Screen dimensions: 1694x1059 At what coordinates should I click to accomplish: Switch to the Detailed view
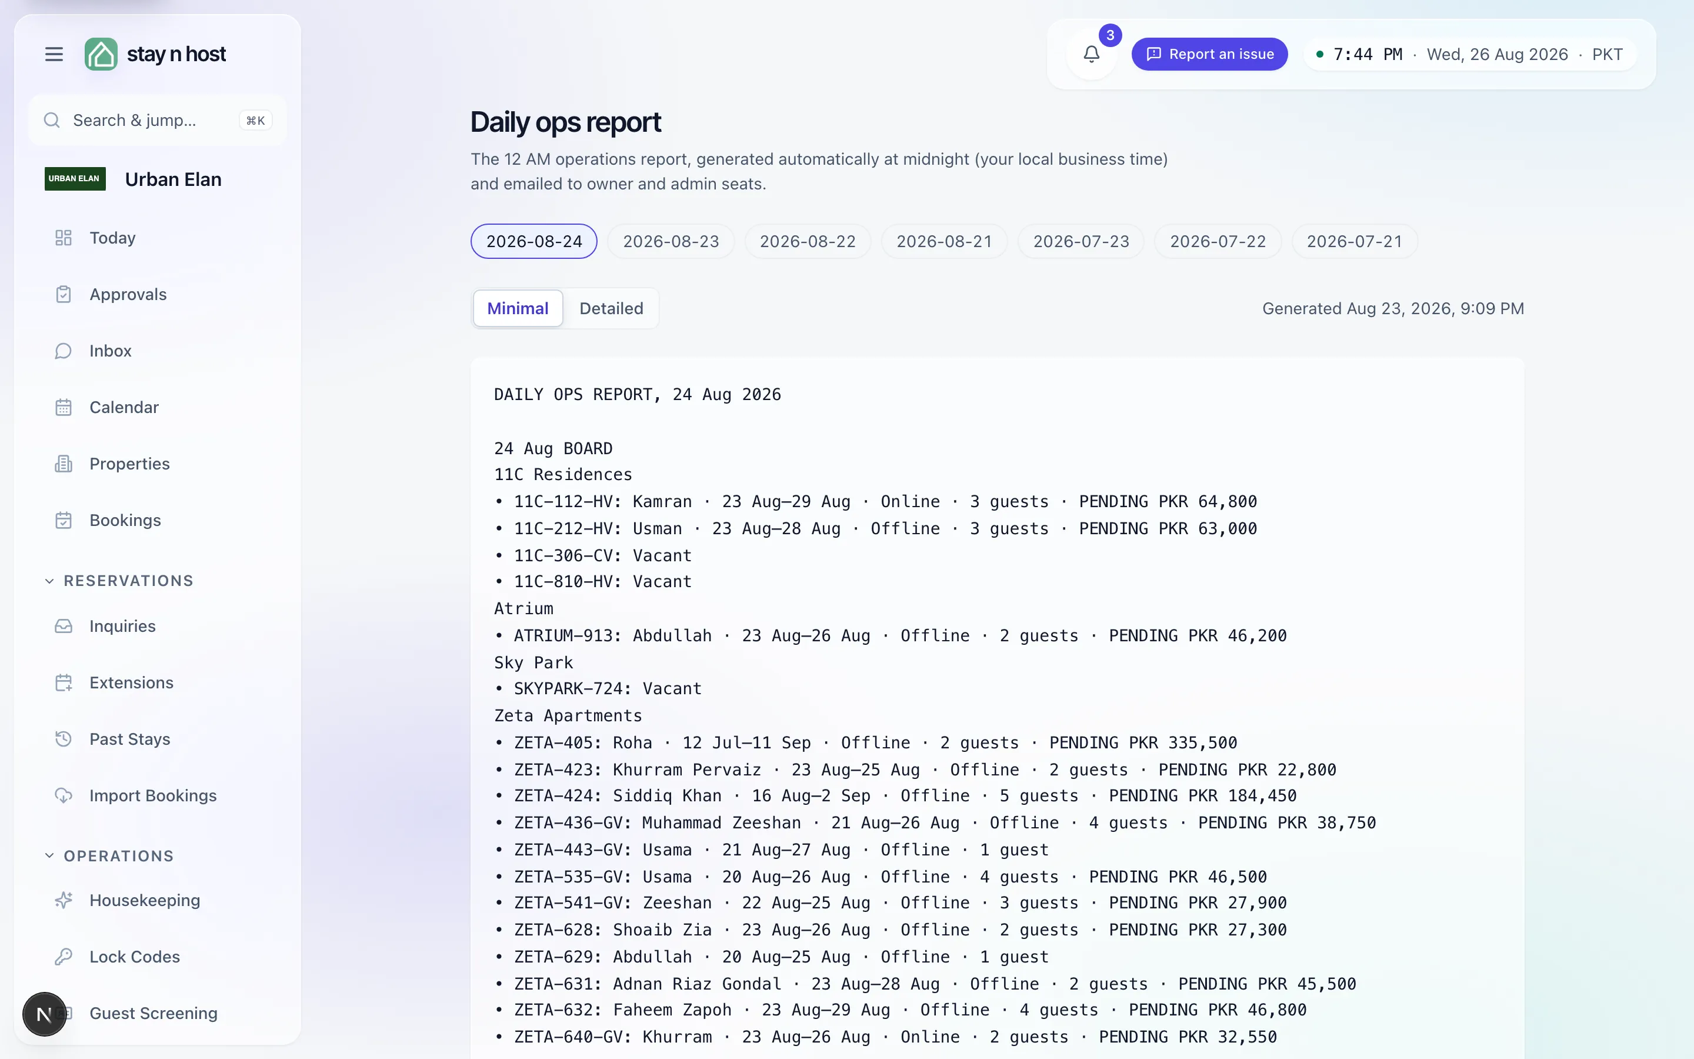611,308
